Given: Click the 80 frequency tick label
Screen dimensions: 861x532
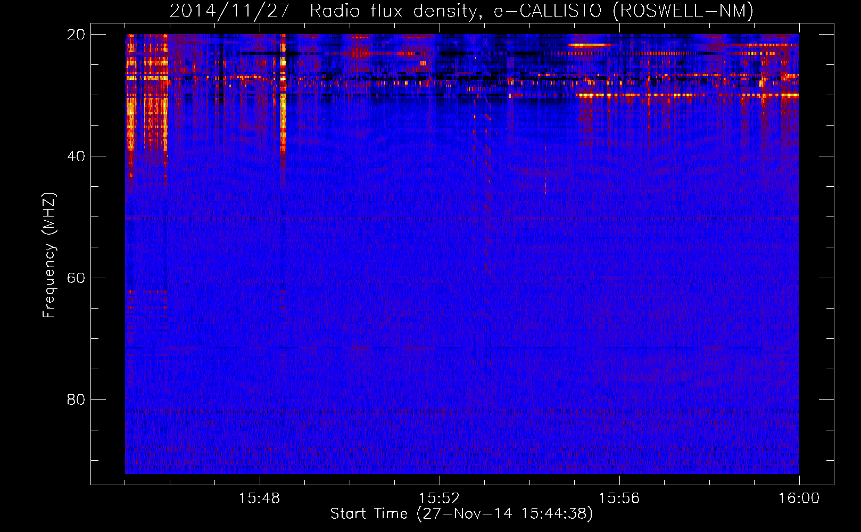Looking at the screenshot, I should (76, 400).
